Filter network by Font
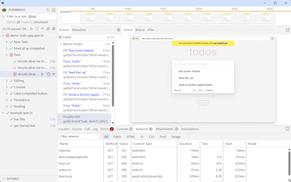The image size is (291, 182). [x=163, y=137]
